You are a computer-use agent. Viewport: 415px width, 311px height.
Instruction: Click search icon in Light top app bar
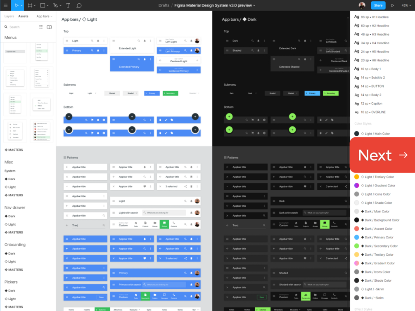point(92,41)
